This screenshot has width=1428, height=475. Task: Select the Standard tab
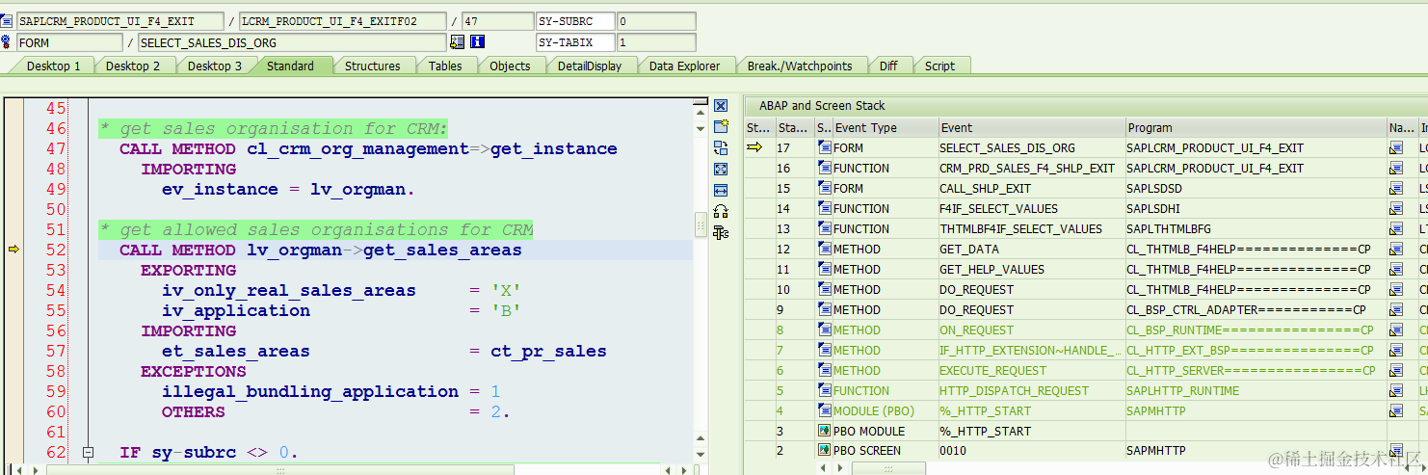coord(290,66)
